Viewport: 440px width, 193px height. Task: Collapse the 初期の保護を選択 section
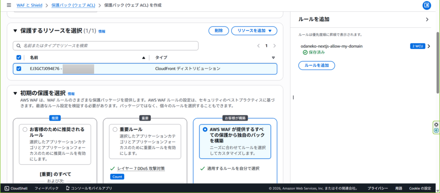(15, 93)
